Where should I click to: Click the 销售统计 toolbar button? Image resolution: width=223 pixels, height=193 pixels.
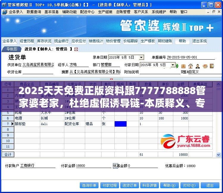click(96, 41)
